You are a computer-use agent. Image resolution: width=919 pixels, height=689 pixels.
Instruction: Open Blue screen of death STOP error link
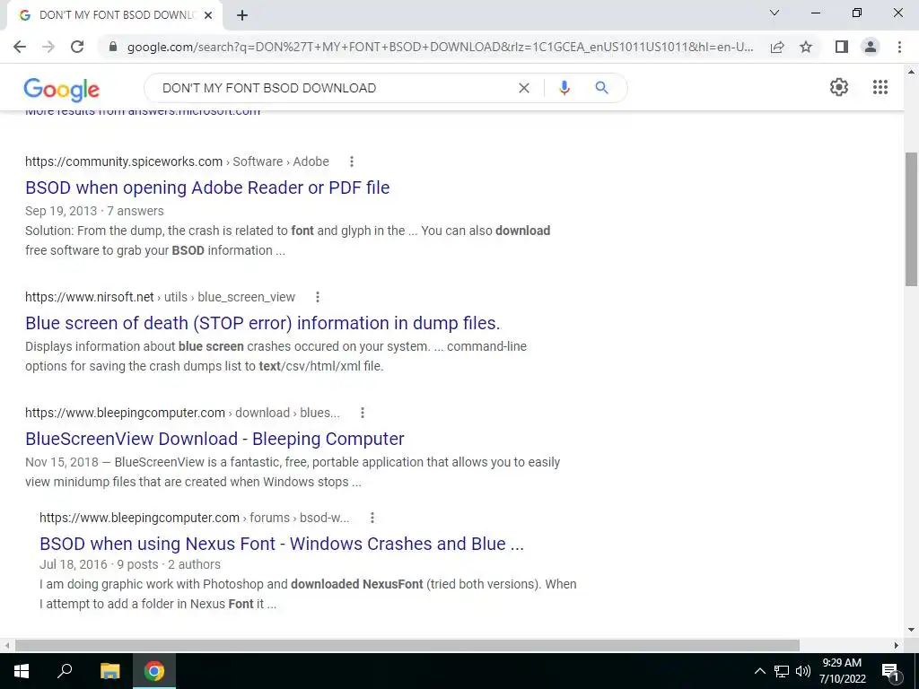tap(263, 323)
